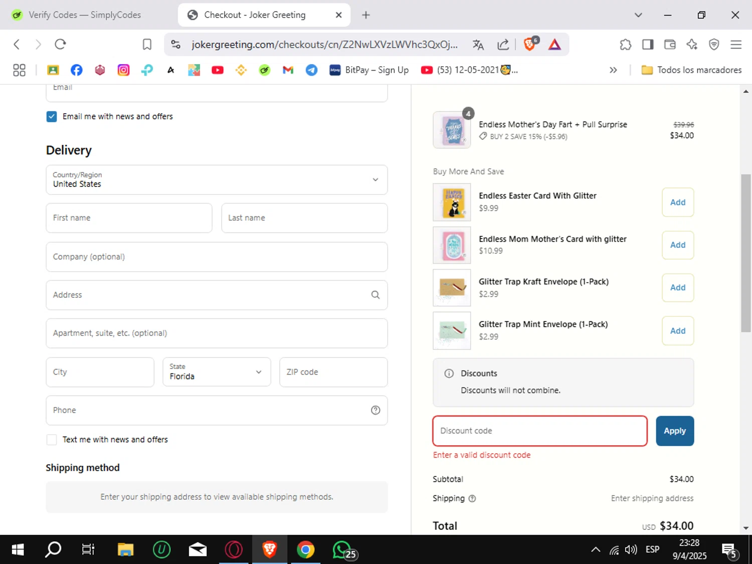Open the Leo AI star icon

[692, 45]
